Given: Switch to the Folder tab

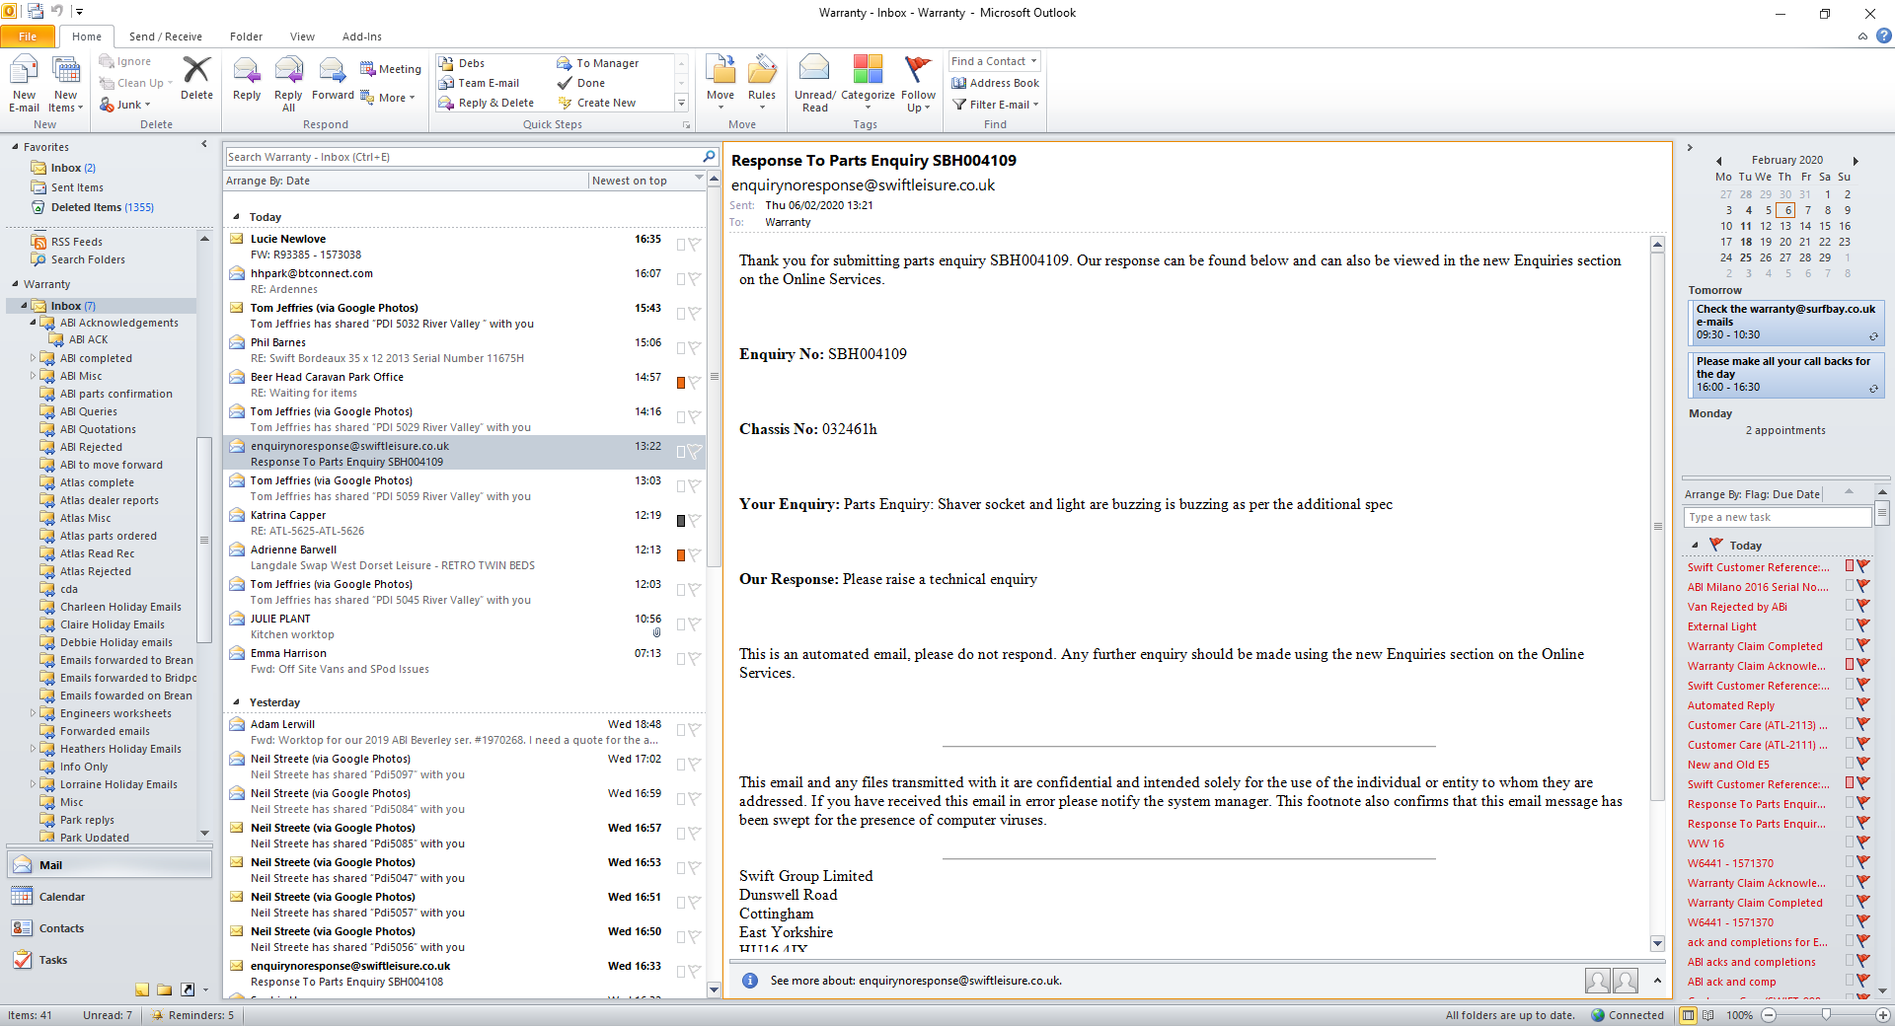Looking at the screenshot, I should click(246, 37).
